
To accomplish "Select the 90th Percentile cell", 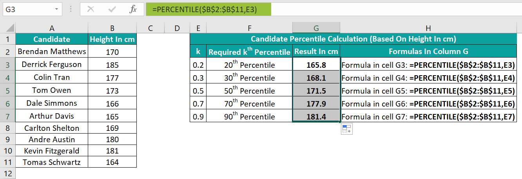I will (x=250, y=116).
